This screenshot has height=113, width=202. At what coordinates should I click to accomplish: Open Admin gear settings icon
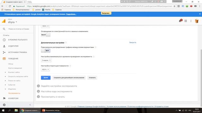click(x=4, y=105)
